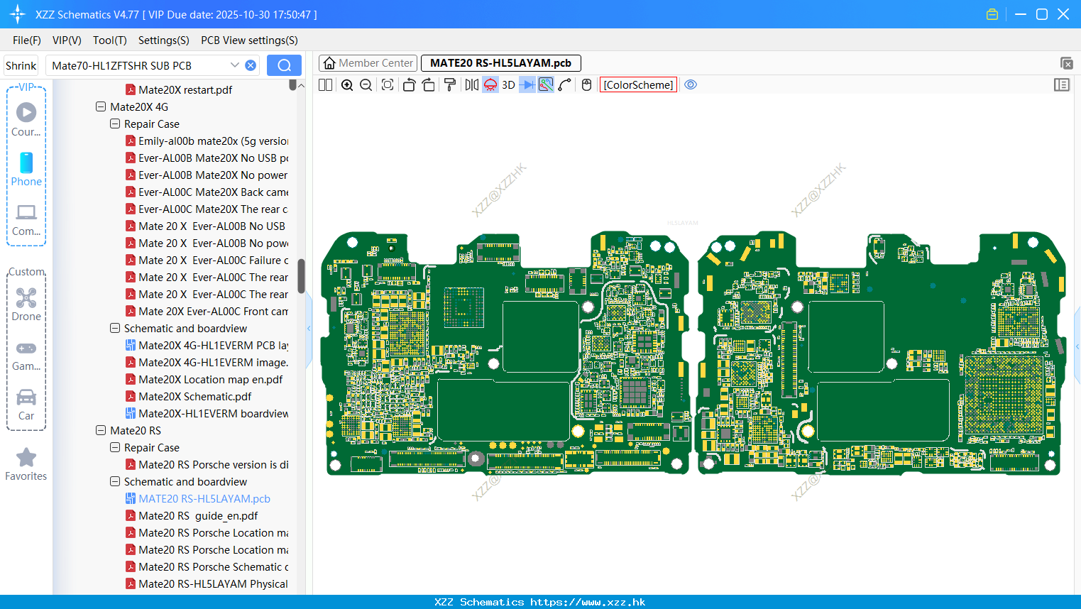
Task: Switch to 3D view
Action: click(508, 85)
